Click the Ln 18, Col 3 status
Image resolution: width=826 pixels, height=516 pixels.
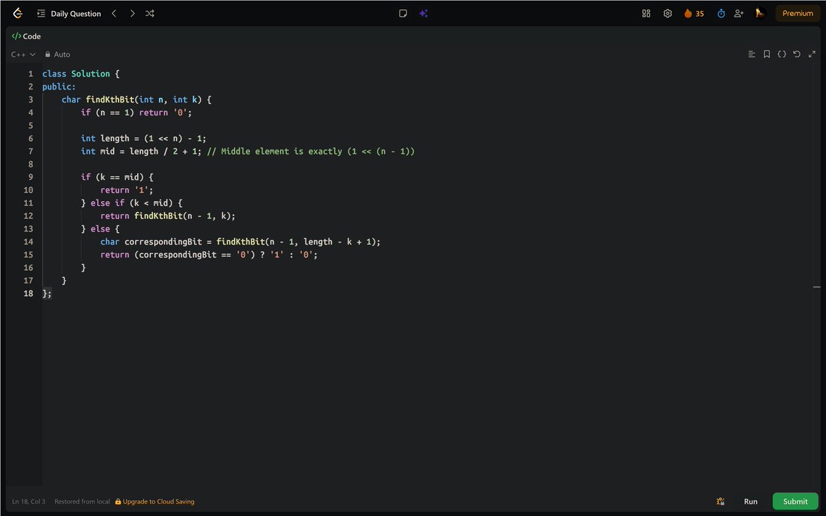(x=29, y=502)
